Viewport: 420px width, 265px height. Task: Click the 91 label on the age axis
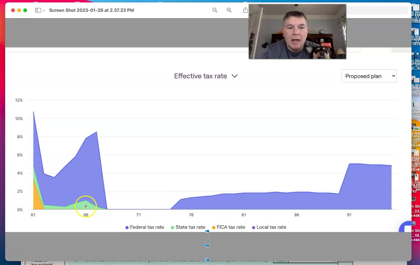349,215
